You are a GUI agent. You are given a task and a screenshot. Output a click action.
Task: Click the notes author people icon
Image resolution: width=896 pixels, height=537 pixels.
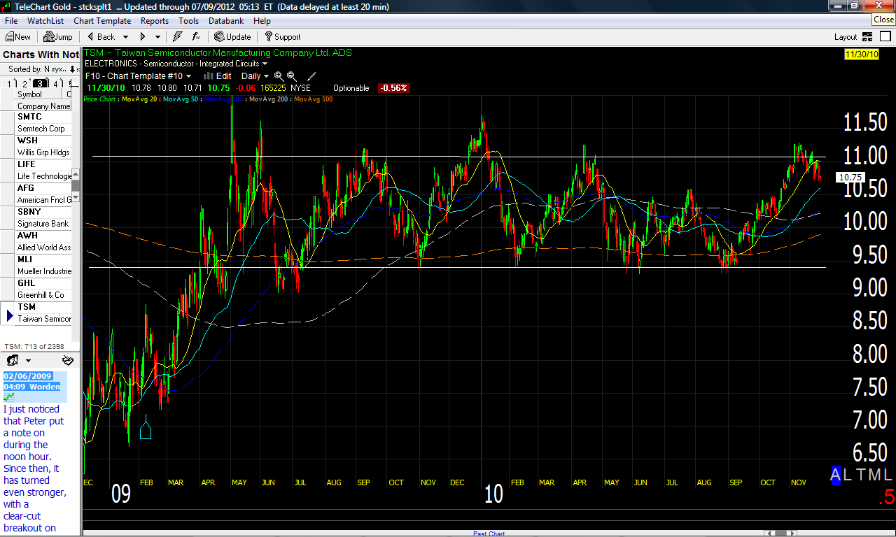13,361
